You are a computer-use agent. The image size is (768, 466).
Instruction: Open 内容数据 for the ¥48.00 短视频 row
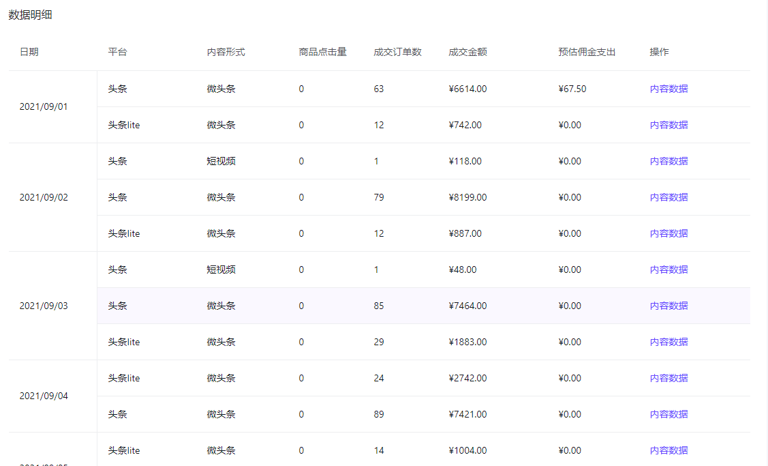point(669,270)
